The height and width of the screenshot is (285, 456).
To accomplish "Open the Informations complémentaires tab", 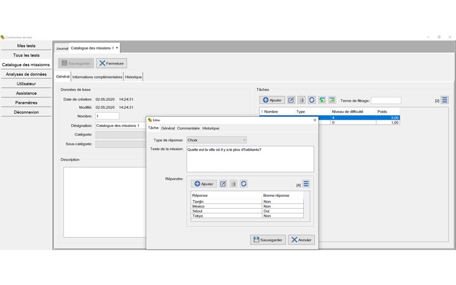I will [x=97, y=77].
